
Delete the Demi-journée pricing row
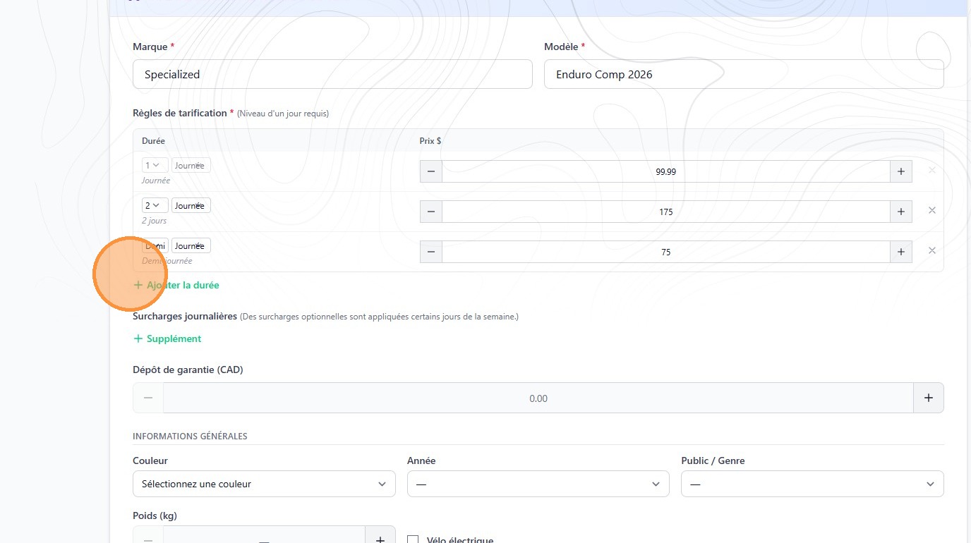pyautogui.click(x=931, y=250)
